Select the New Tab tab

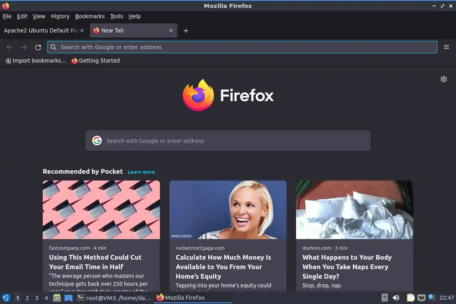point(133,30)
